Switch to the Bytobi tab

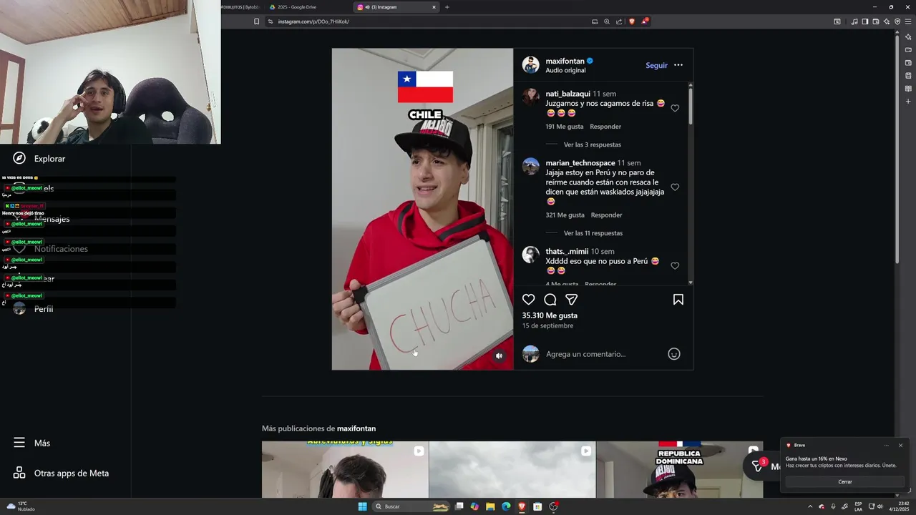click(x=240, y=7)
